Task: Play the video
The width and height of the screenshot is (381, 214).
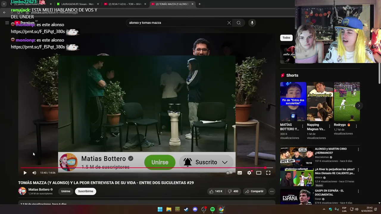Action: pyautogui.click(x=25, y=173)
